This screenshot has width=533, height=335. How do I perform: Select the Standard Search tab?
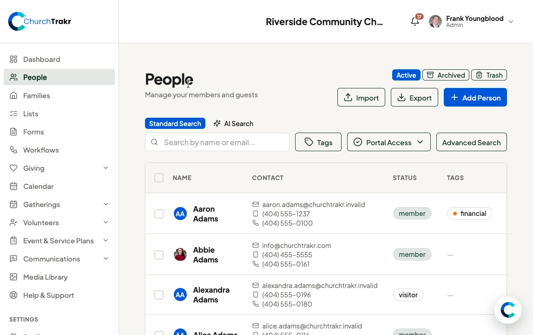175,123
